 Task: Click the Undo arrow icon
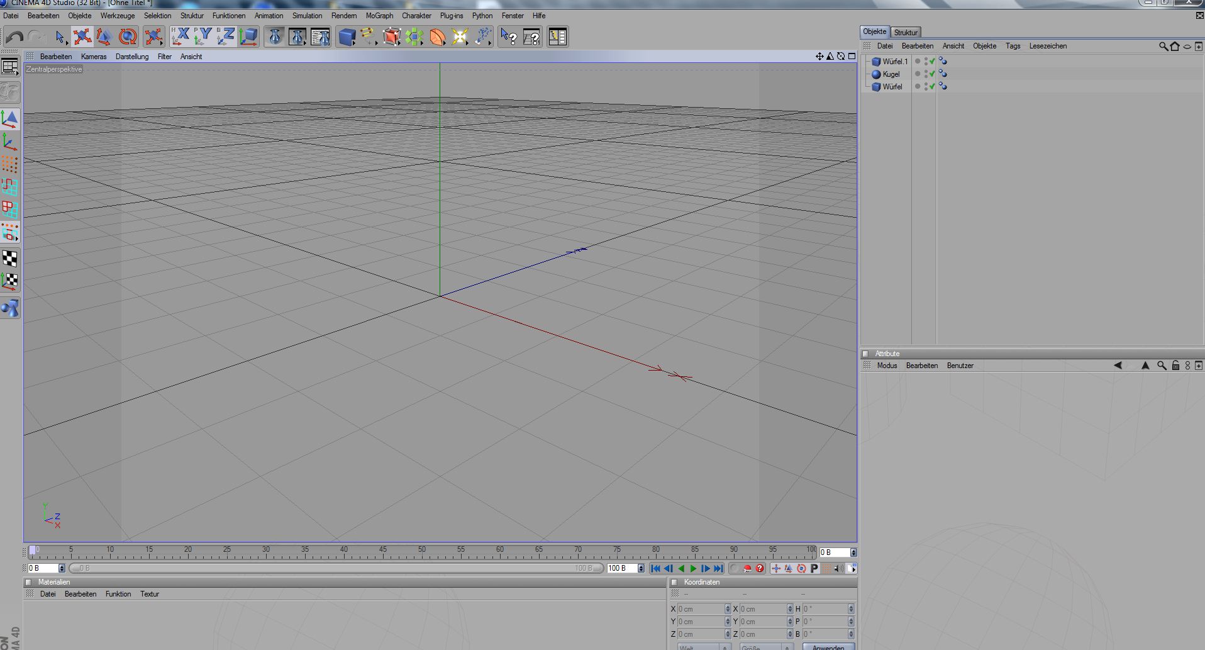pyautogui.click(x=14, y=37)
